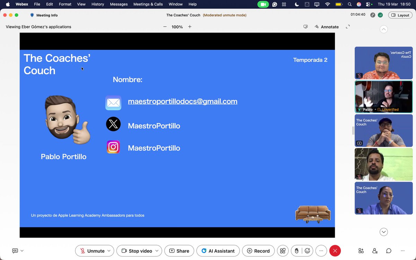Click the side panel resize handle
This screenshot has width=416, height=260.
point(353,131)
